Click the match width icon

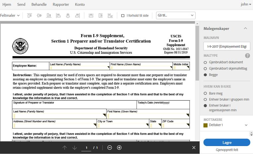click(x=91, y=16)
